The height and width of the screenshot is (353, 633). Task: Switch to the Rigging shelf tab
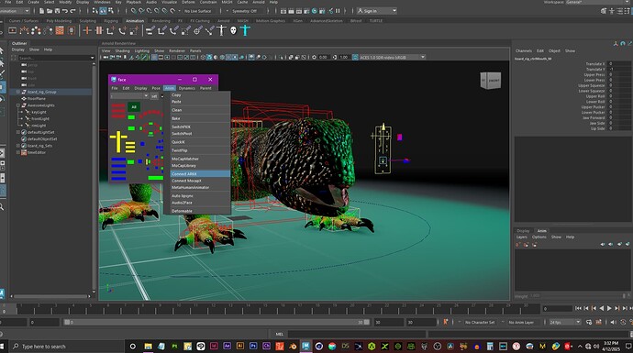(x=111, y=20)
